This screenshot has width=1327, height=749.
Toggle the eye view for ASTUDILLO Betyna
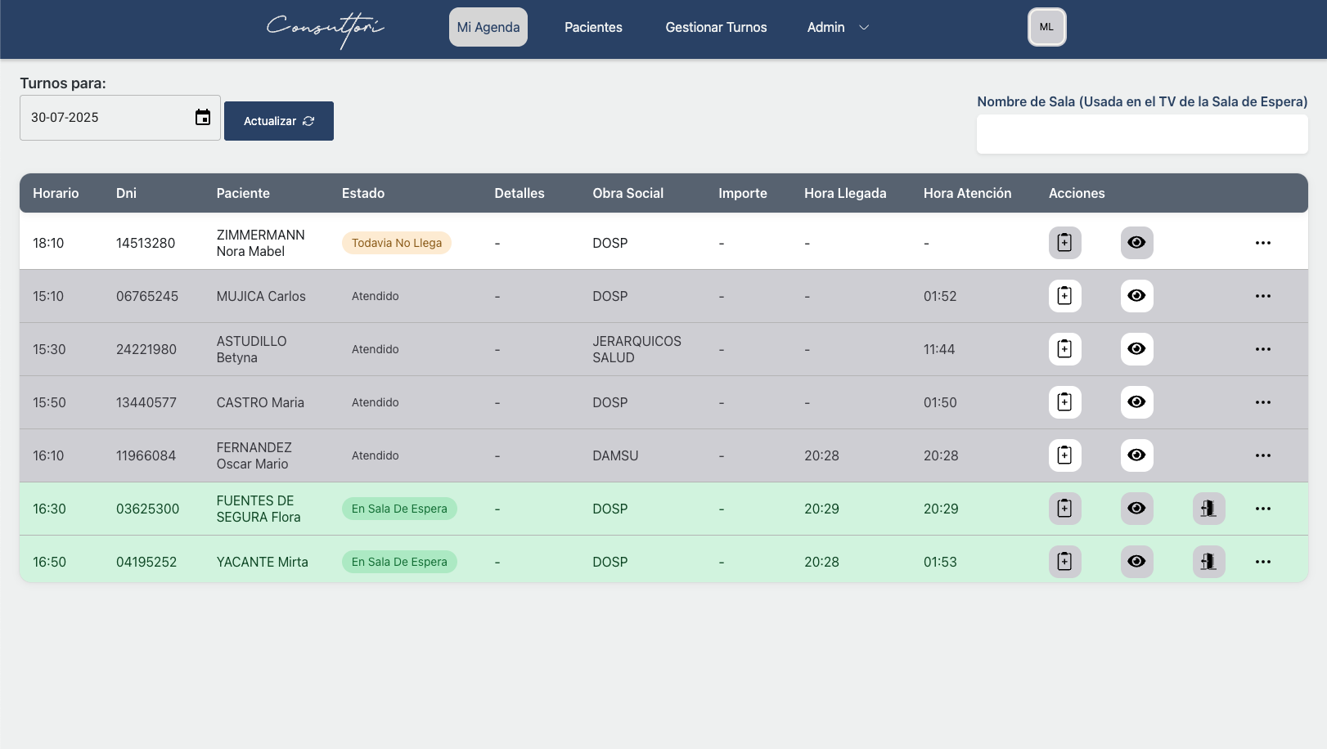coord(1136,348)
